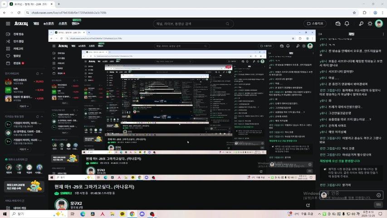Click the 치즈 무료 수확 banner

(x=24, y=186)
